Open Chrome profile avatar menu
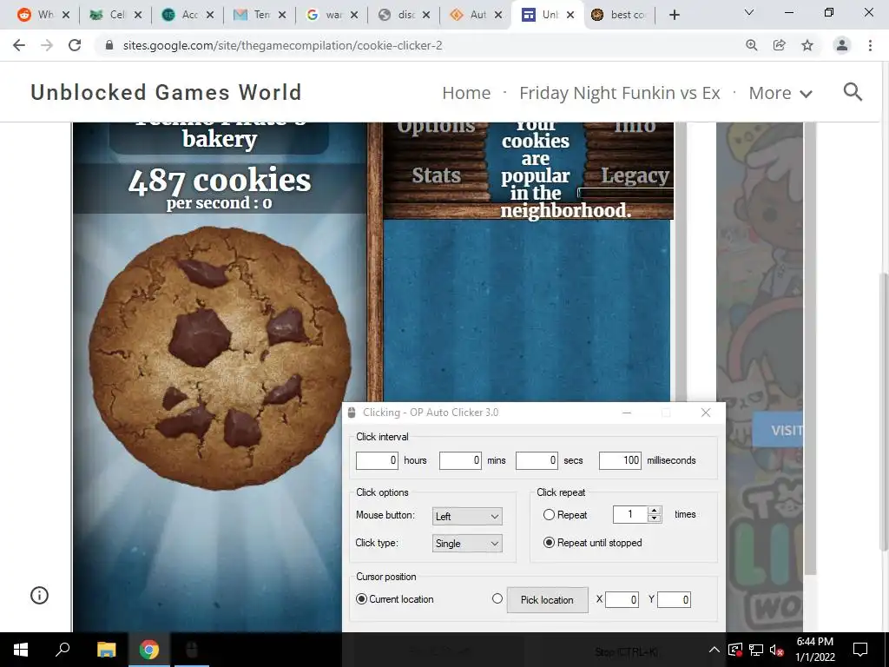Screen dimensions: 889x667 tap(842, 45)
